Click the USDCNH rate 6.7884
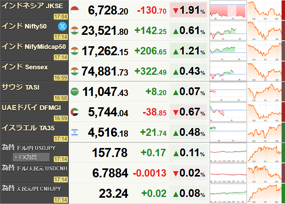Image resolution: width=285 pixels, height=204 pixels. click(x=110, y=173)
